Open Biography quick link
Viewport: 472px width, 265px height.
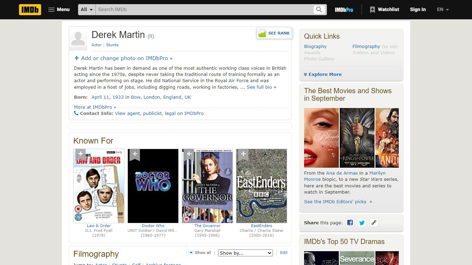(315, 47)
